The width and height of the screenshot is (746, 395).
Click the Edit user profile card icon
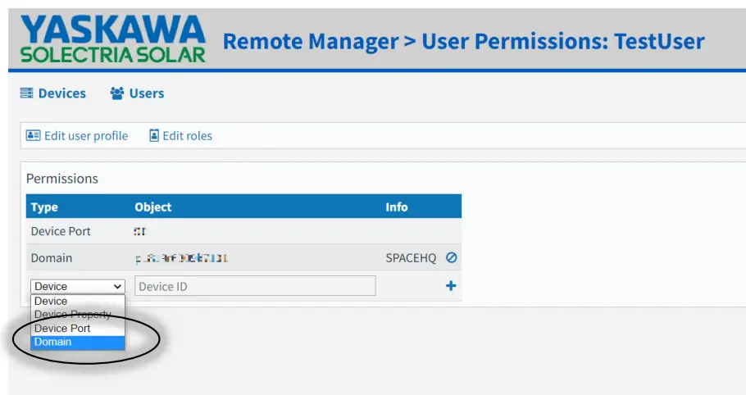(33, 135)
